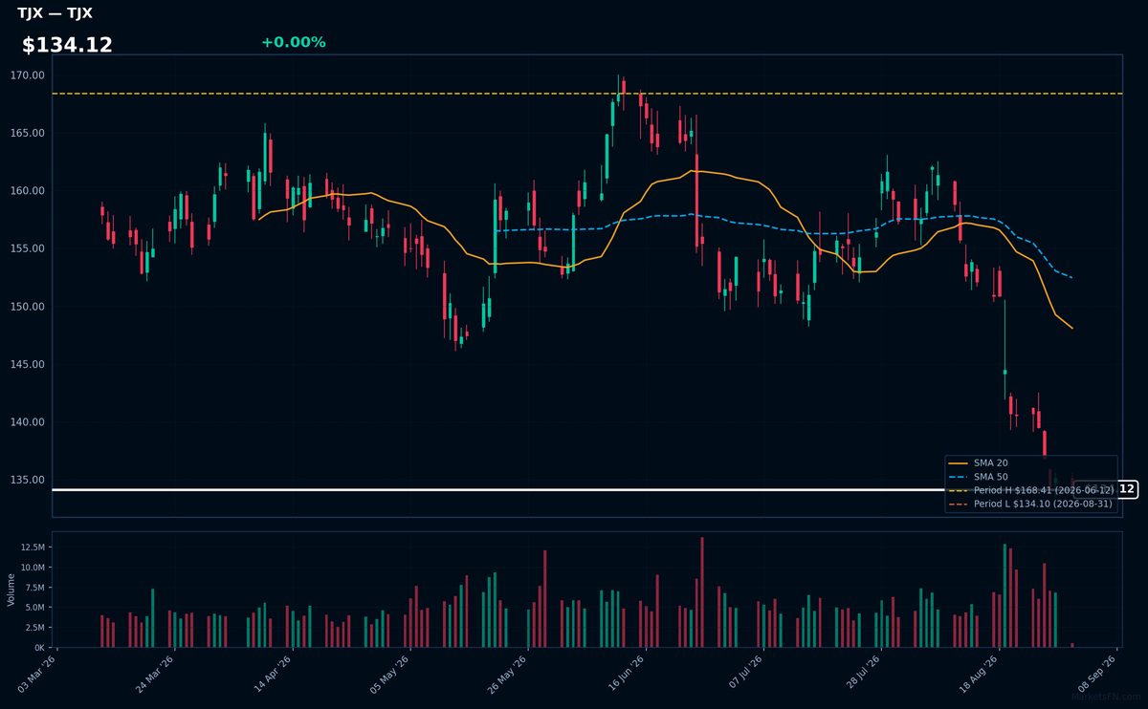Viewport: 1148px width, 709px height.
Task: Click the 145.00 price axis label
Action: [28, 364]
